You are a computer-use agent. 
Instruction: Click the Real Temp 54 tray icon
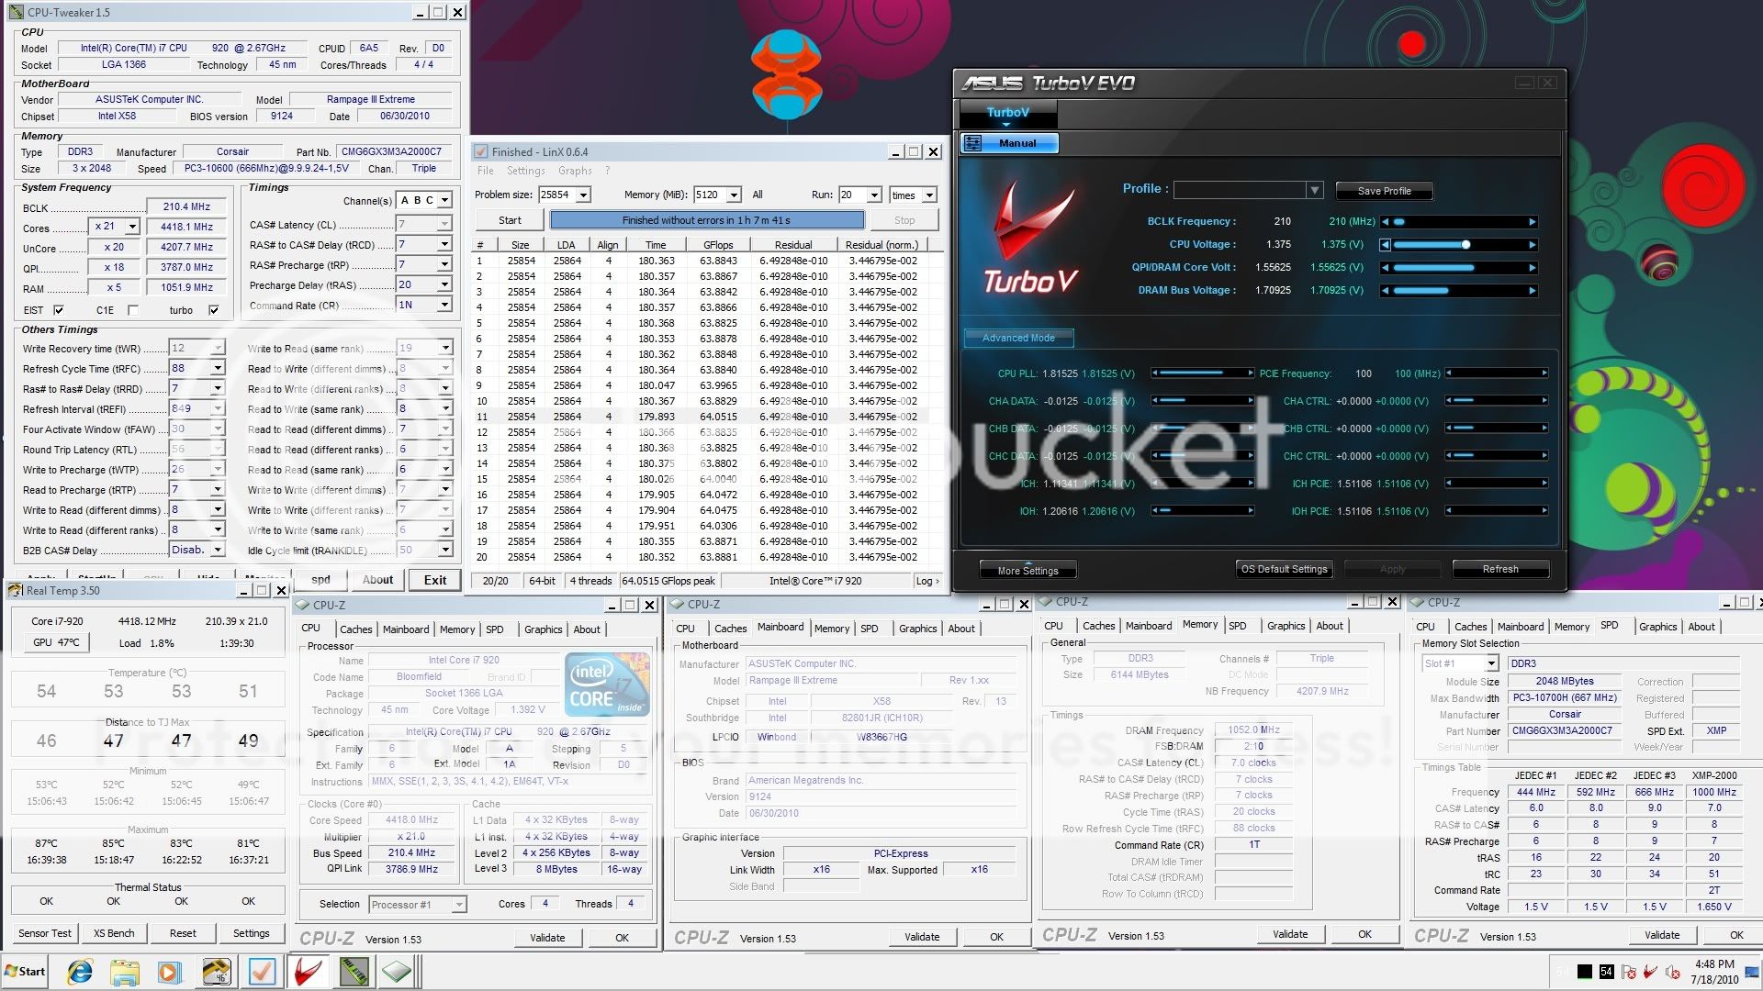(1606, 972)
